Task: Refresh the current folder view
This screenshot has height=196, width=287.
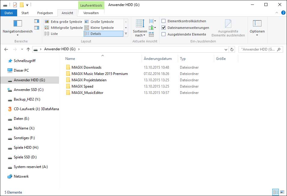Action: tap(232, 49)
